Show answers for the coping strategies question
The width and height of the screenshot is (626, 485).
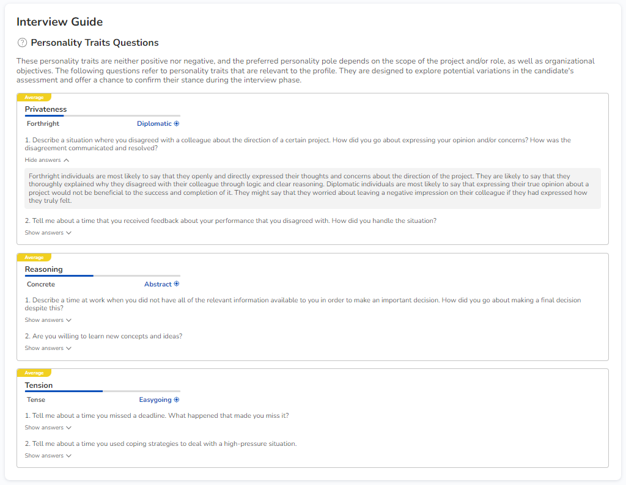coord(48,456)
